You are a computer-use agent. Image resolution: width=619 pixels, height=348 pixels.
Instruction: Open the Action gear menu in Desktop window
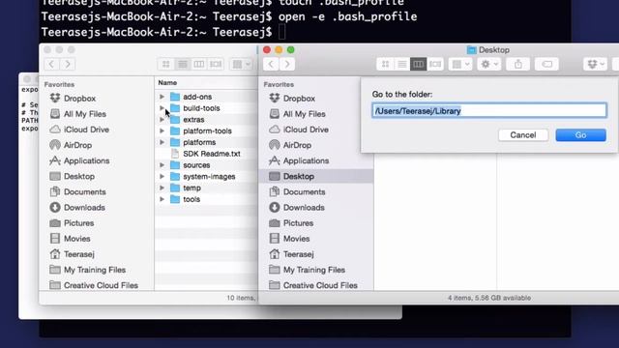point(489,64)
